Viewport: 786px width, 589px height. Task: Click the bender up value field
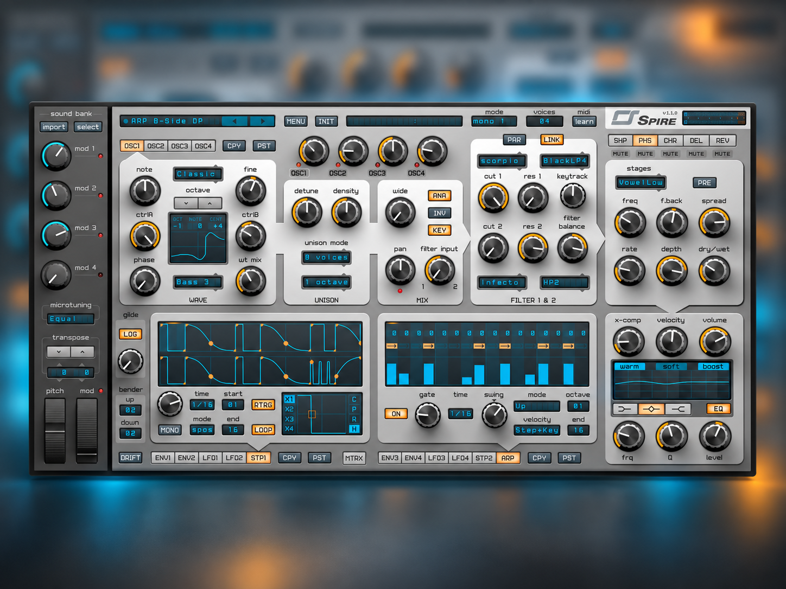coord(130,410)
